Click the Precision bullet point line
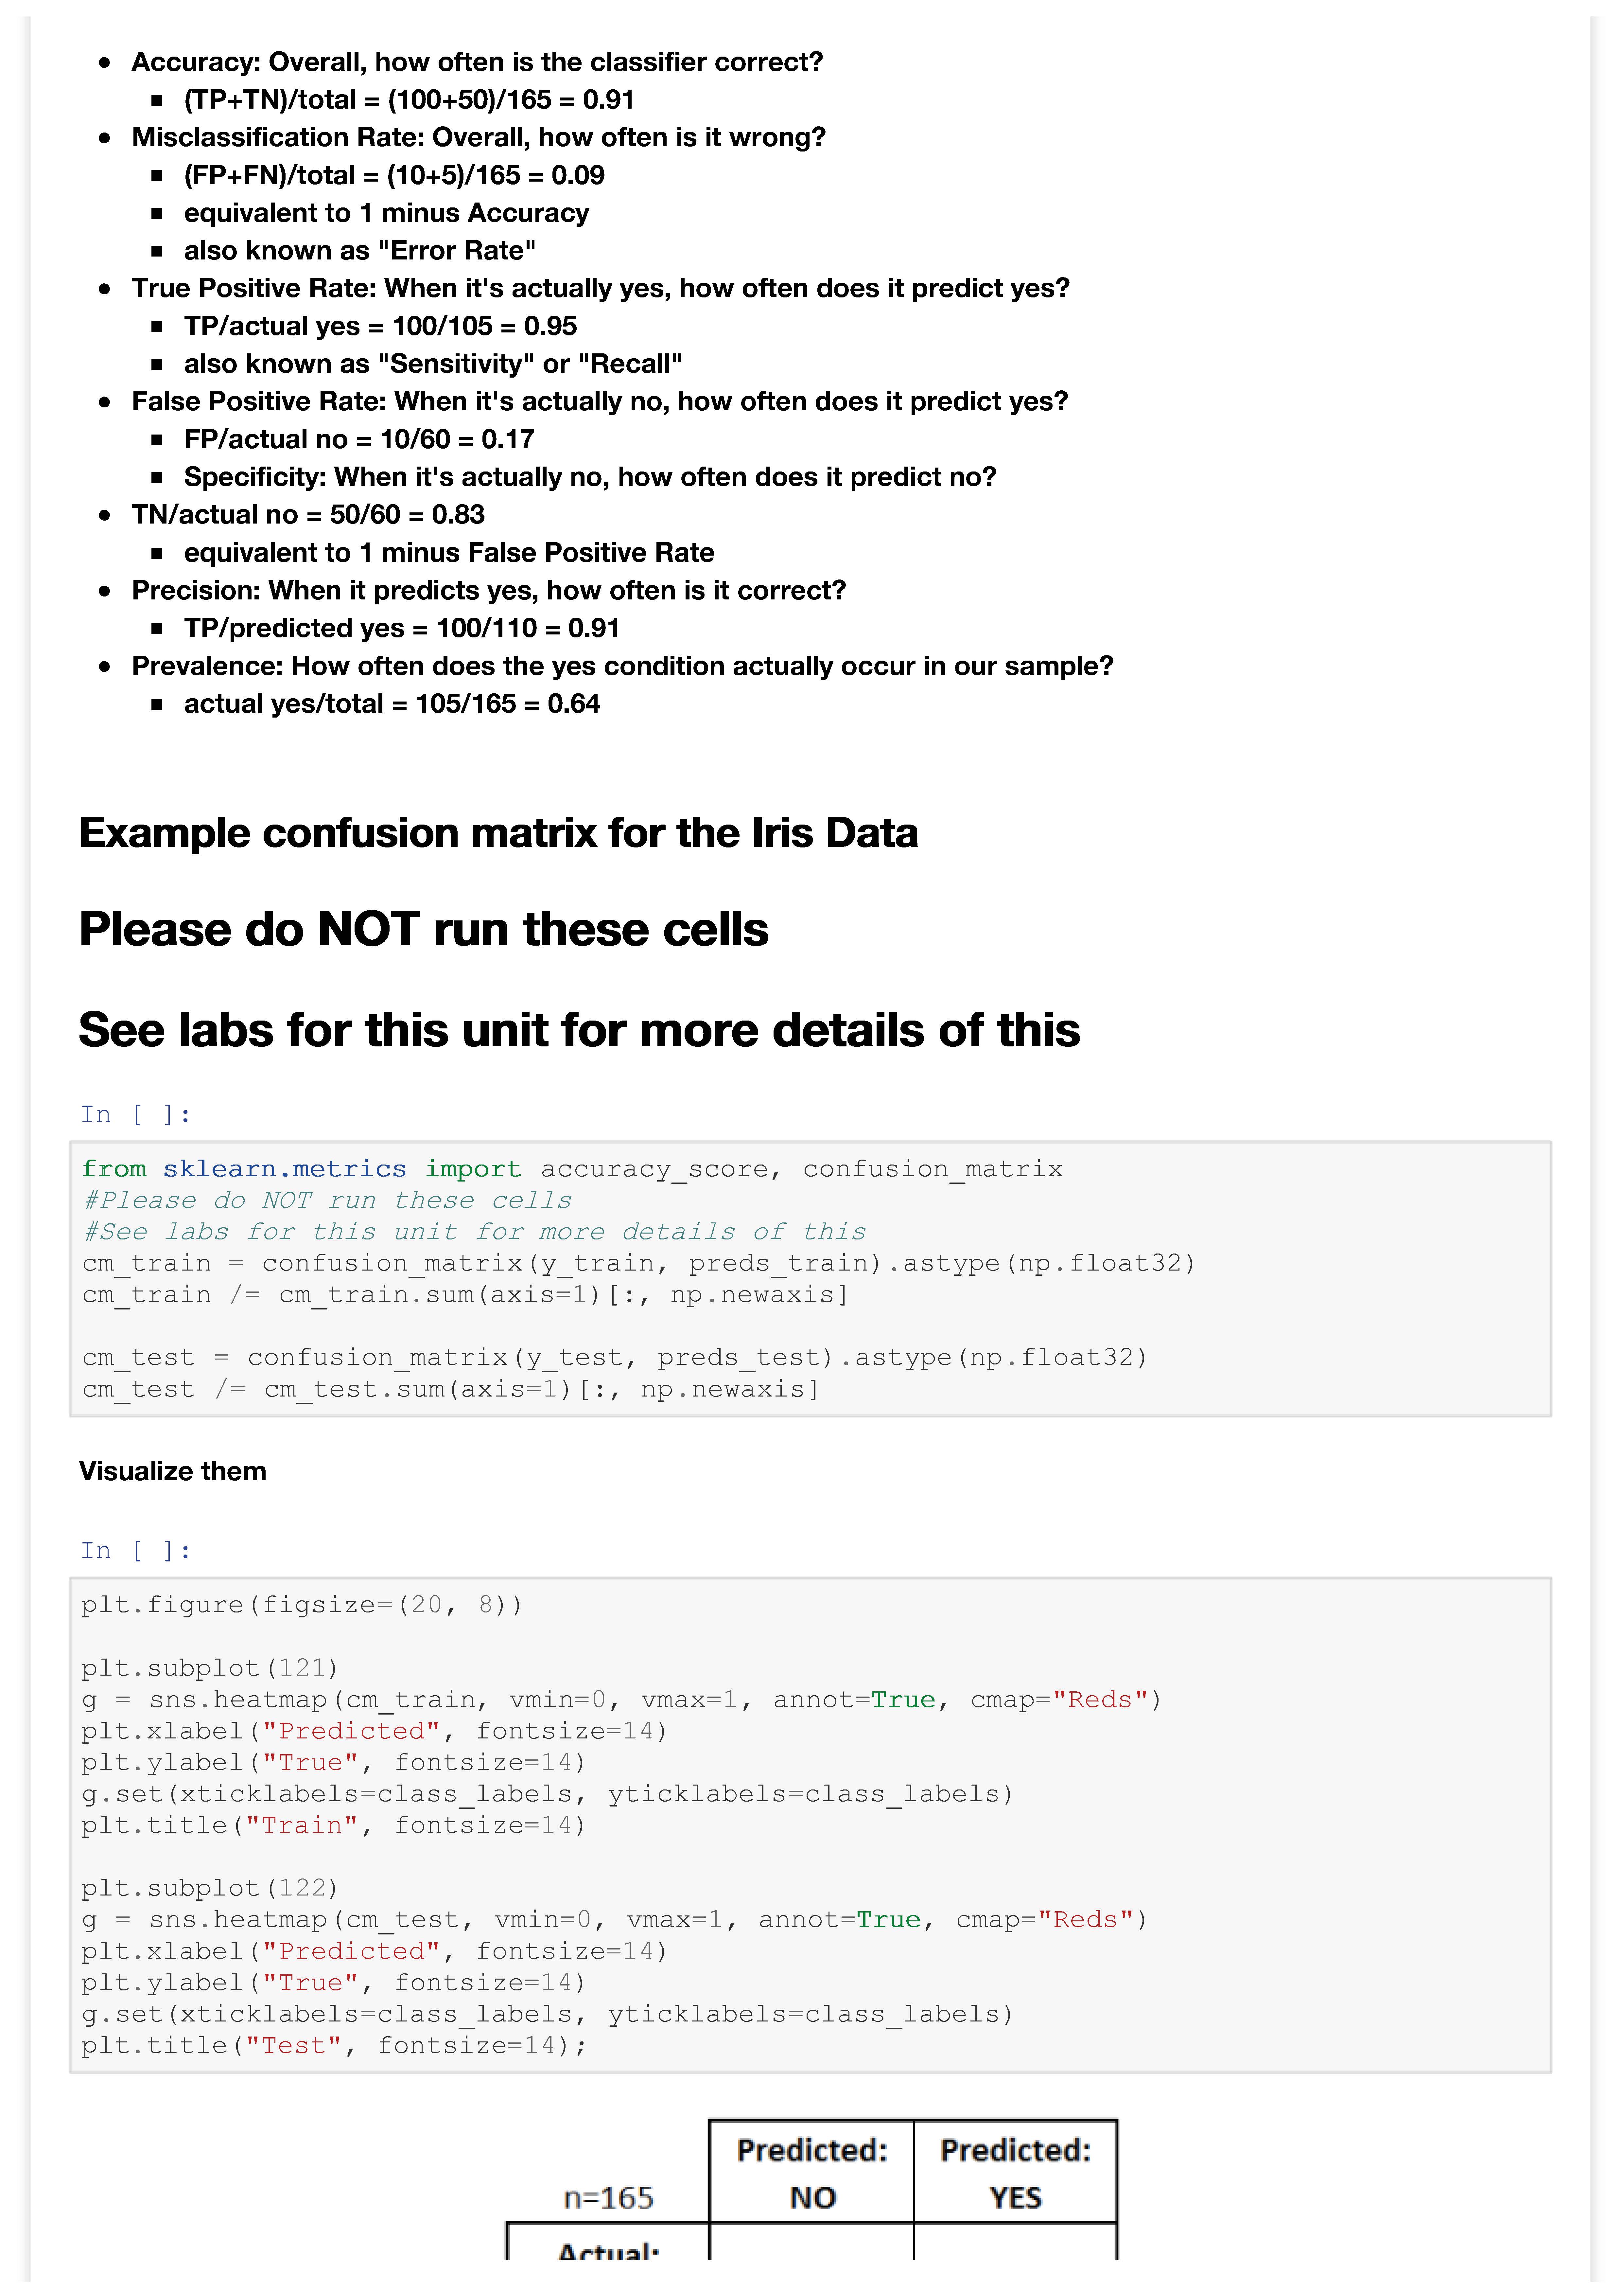Image resolution: width=1622 pixels, height=2296 pixels. [x=489, y=590]
